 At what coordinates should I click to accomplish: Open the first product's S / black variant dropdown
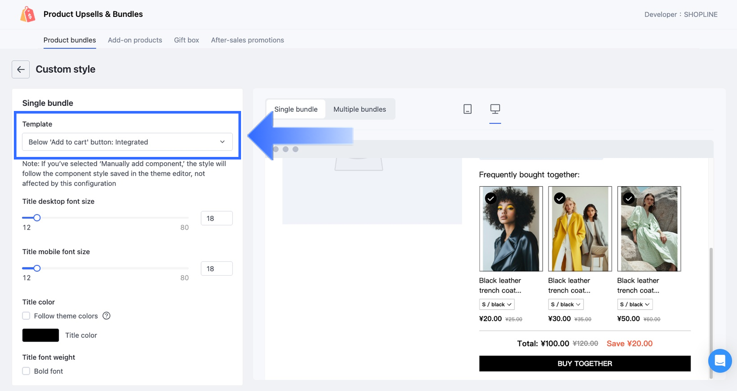click(496, 304)
